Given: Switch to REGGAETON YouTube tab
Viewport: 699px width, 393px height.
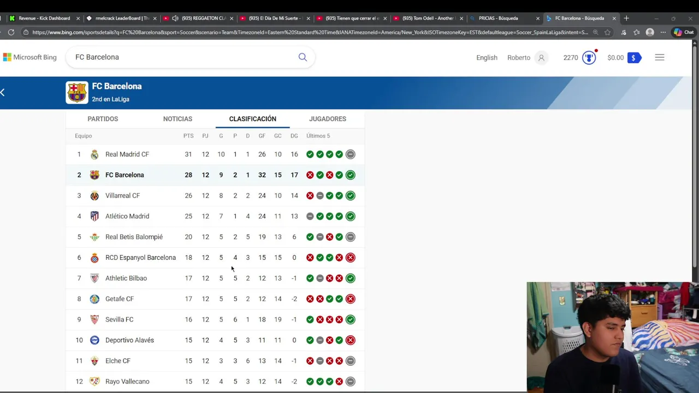Looking at the screenshot, I should pos(199,18).
